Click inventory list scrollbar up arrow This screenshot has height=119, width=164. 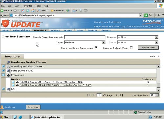click(158, 66)
